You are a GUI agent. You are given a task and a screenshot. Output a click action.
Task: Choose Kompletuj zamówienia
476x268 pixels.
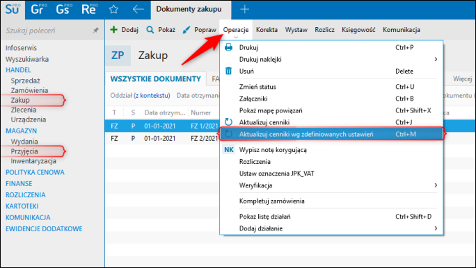[331, 201]
